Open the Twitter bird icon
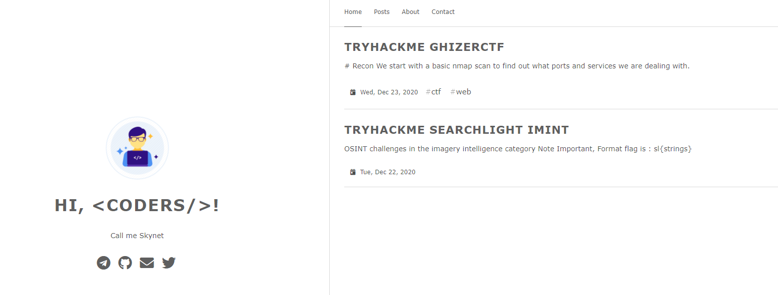 [x=169, y=263]
